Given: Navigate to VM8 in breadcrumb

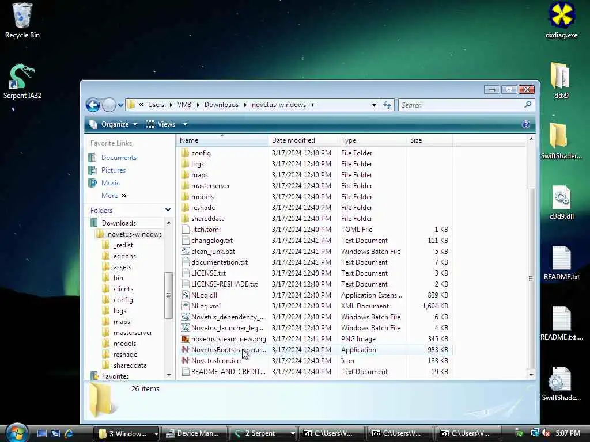Looking at the screenshot, I should pyautogui.click(x=184, y=105).
